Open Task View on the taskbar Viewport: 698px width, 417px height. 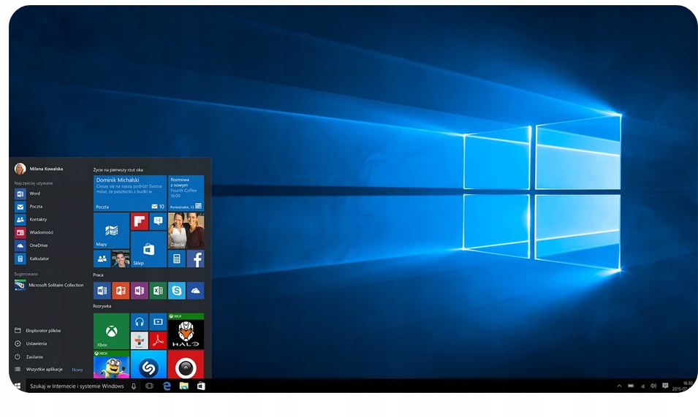coord(150,386)
